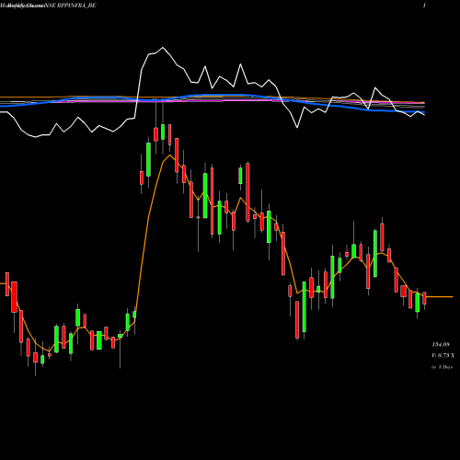
Task: Click the last red candlestick at the right end
Action: point(425,298)
